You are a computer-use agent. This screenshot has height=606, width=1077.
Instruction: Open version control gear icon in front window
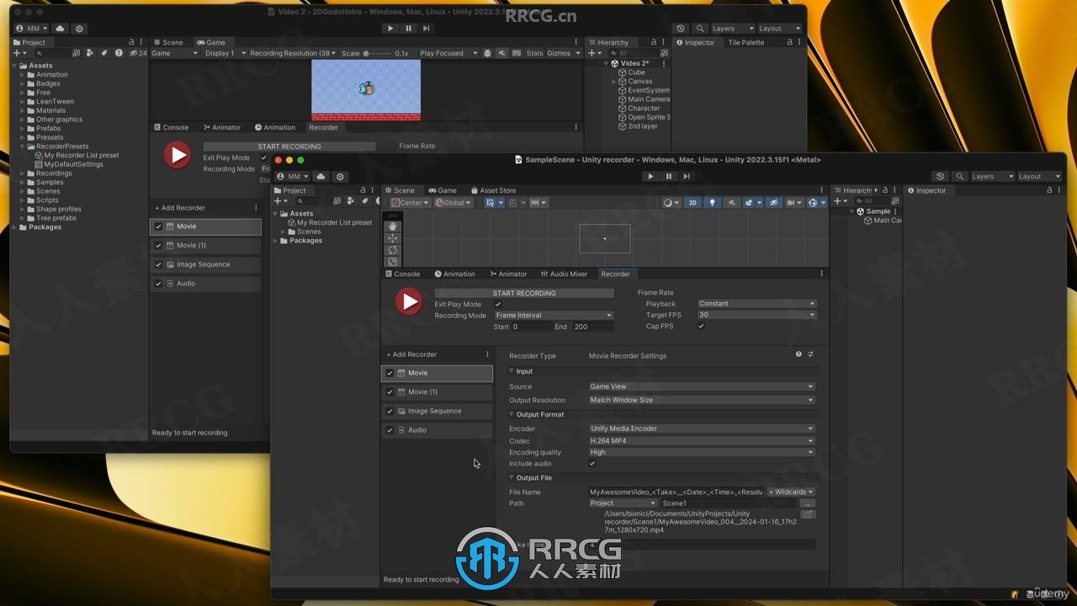coord(341,177)
